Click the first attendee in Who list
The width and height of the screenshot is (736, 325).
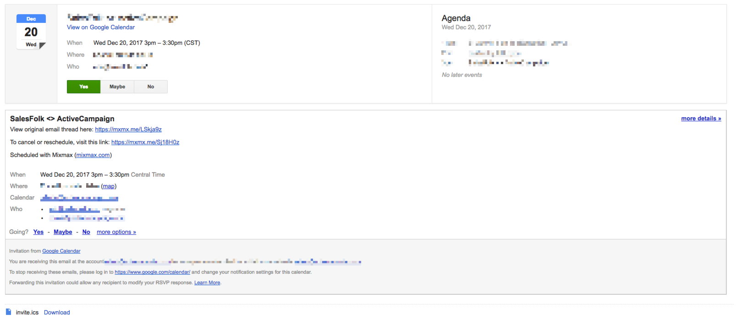75,209
